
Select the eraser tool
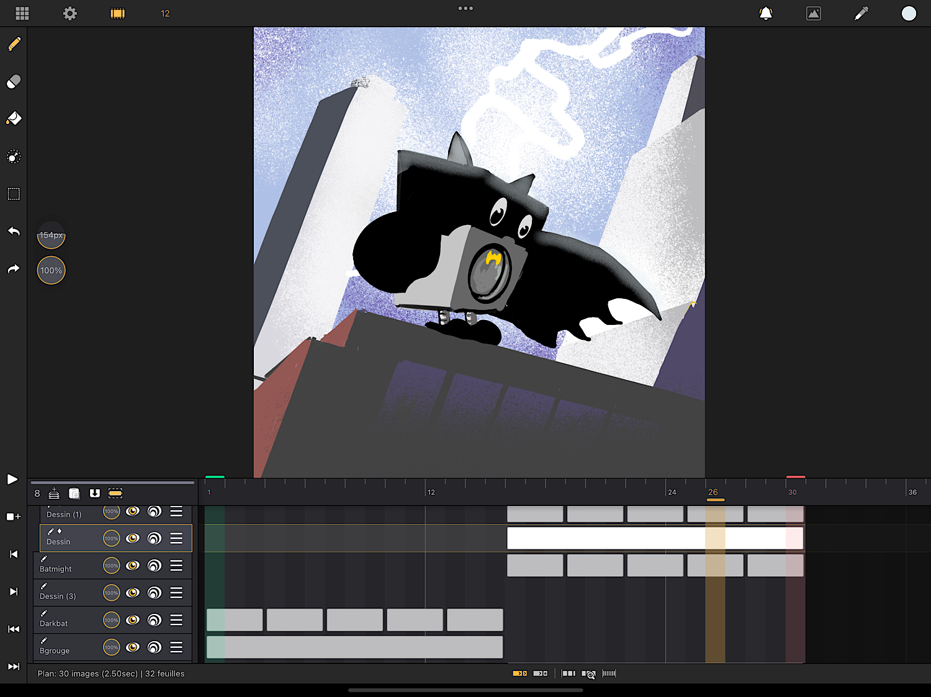tap(14, 81)
